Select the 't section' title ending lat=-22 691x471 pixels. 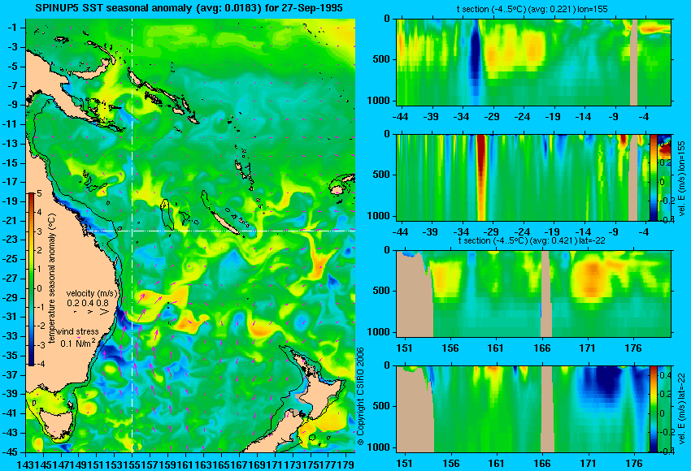[x=532, y=240]
